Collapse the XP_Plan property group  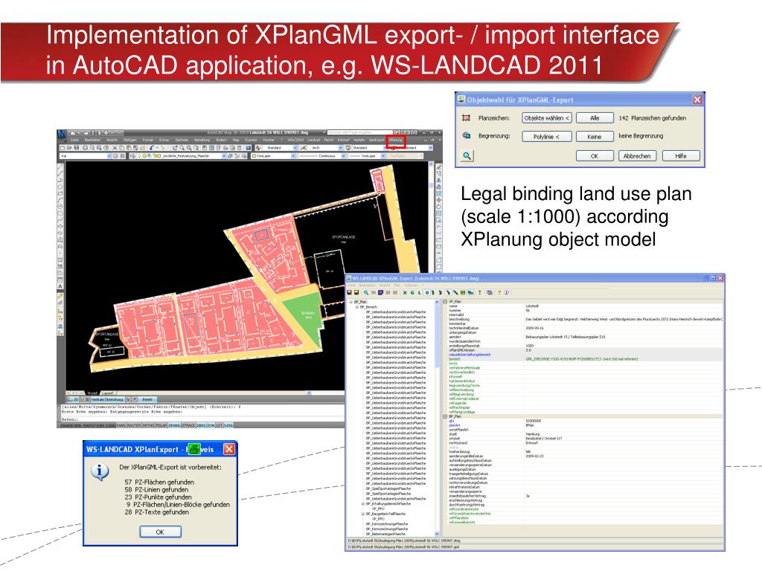tap(445, 302)
